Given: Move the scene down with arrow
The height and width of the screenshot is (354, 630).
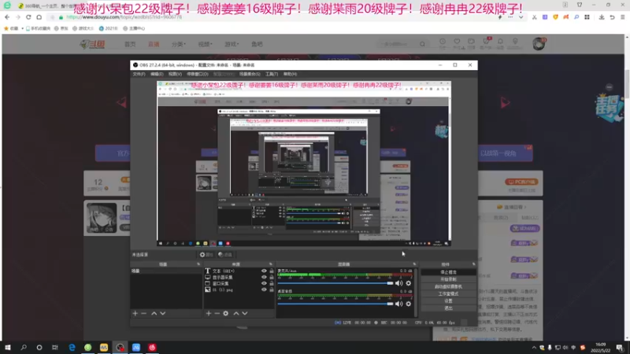Looking at the screenshot, I should (163, 313).
